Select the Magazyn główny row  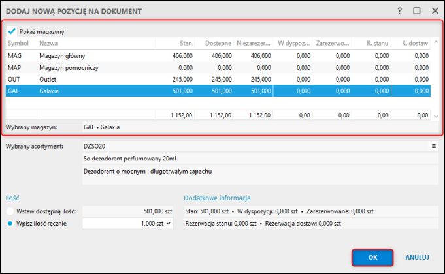point(218,56)
